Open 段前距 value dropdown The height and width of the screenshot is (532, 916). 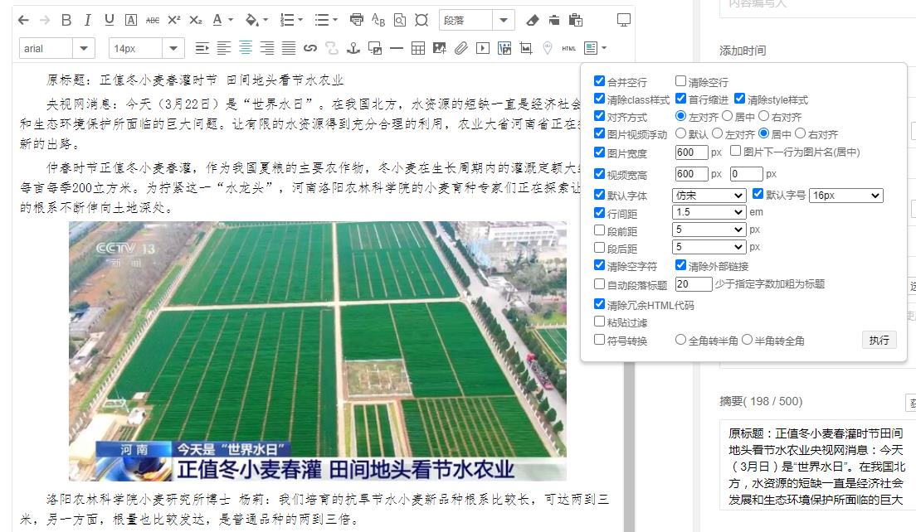(709, 230)
